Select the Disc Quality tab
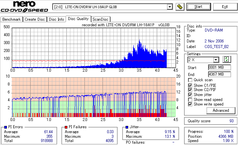 78,19
